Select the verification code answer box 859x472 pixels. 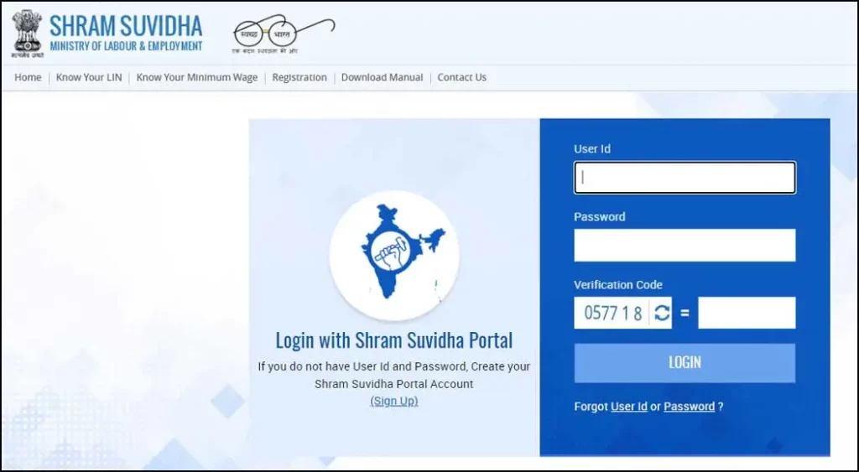(747, 313)
